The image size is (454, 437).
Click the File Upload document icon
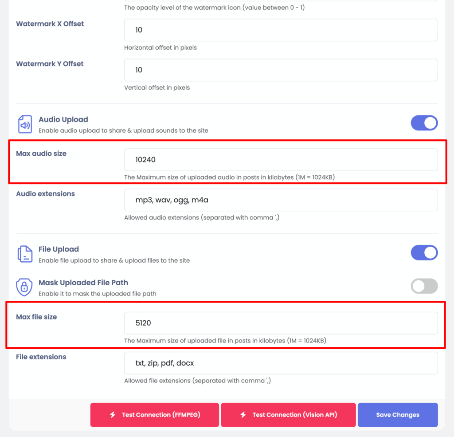coord(25,254)
